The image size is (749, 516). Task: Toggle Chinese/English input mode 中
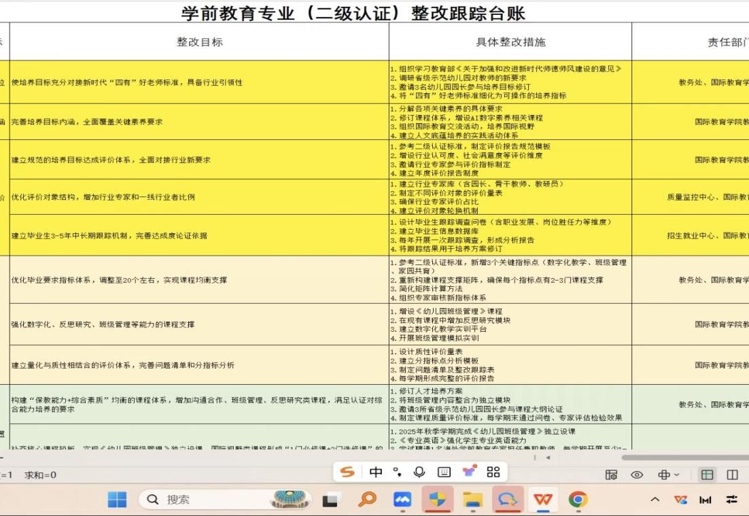click(376, 472)
